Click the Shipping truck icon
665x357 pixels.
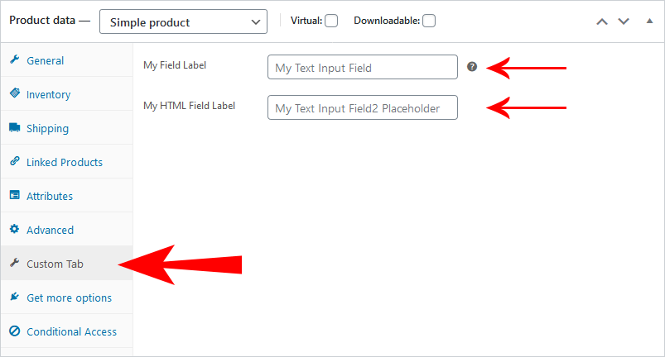click(15, 127)
